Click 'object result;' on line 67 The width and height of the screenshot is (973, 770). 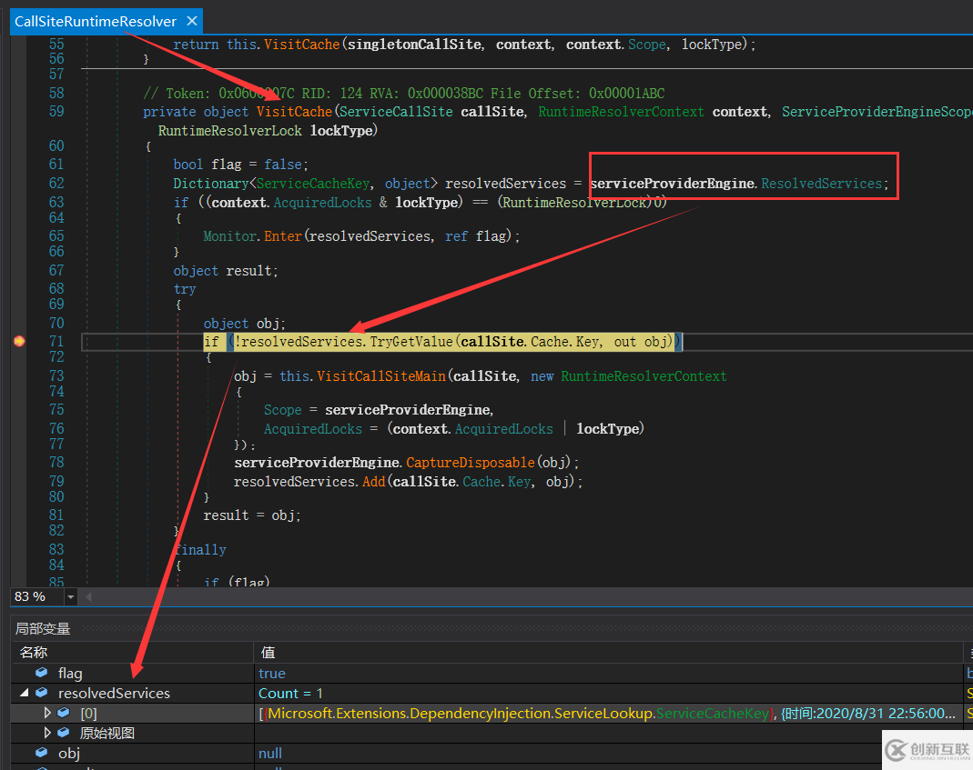[x=226, y=271]
